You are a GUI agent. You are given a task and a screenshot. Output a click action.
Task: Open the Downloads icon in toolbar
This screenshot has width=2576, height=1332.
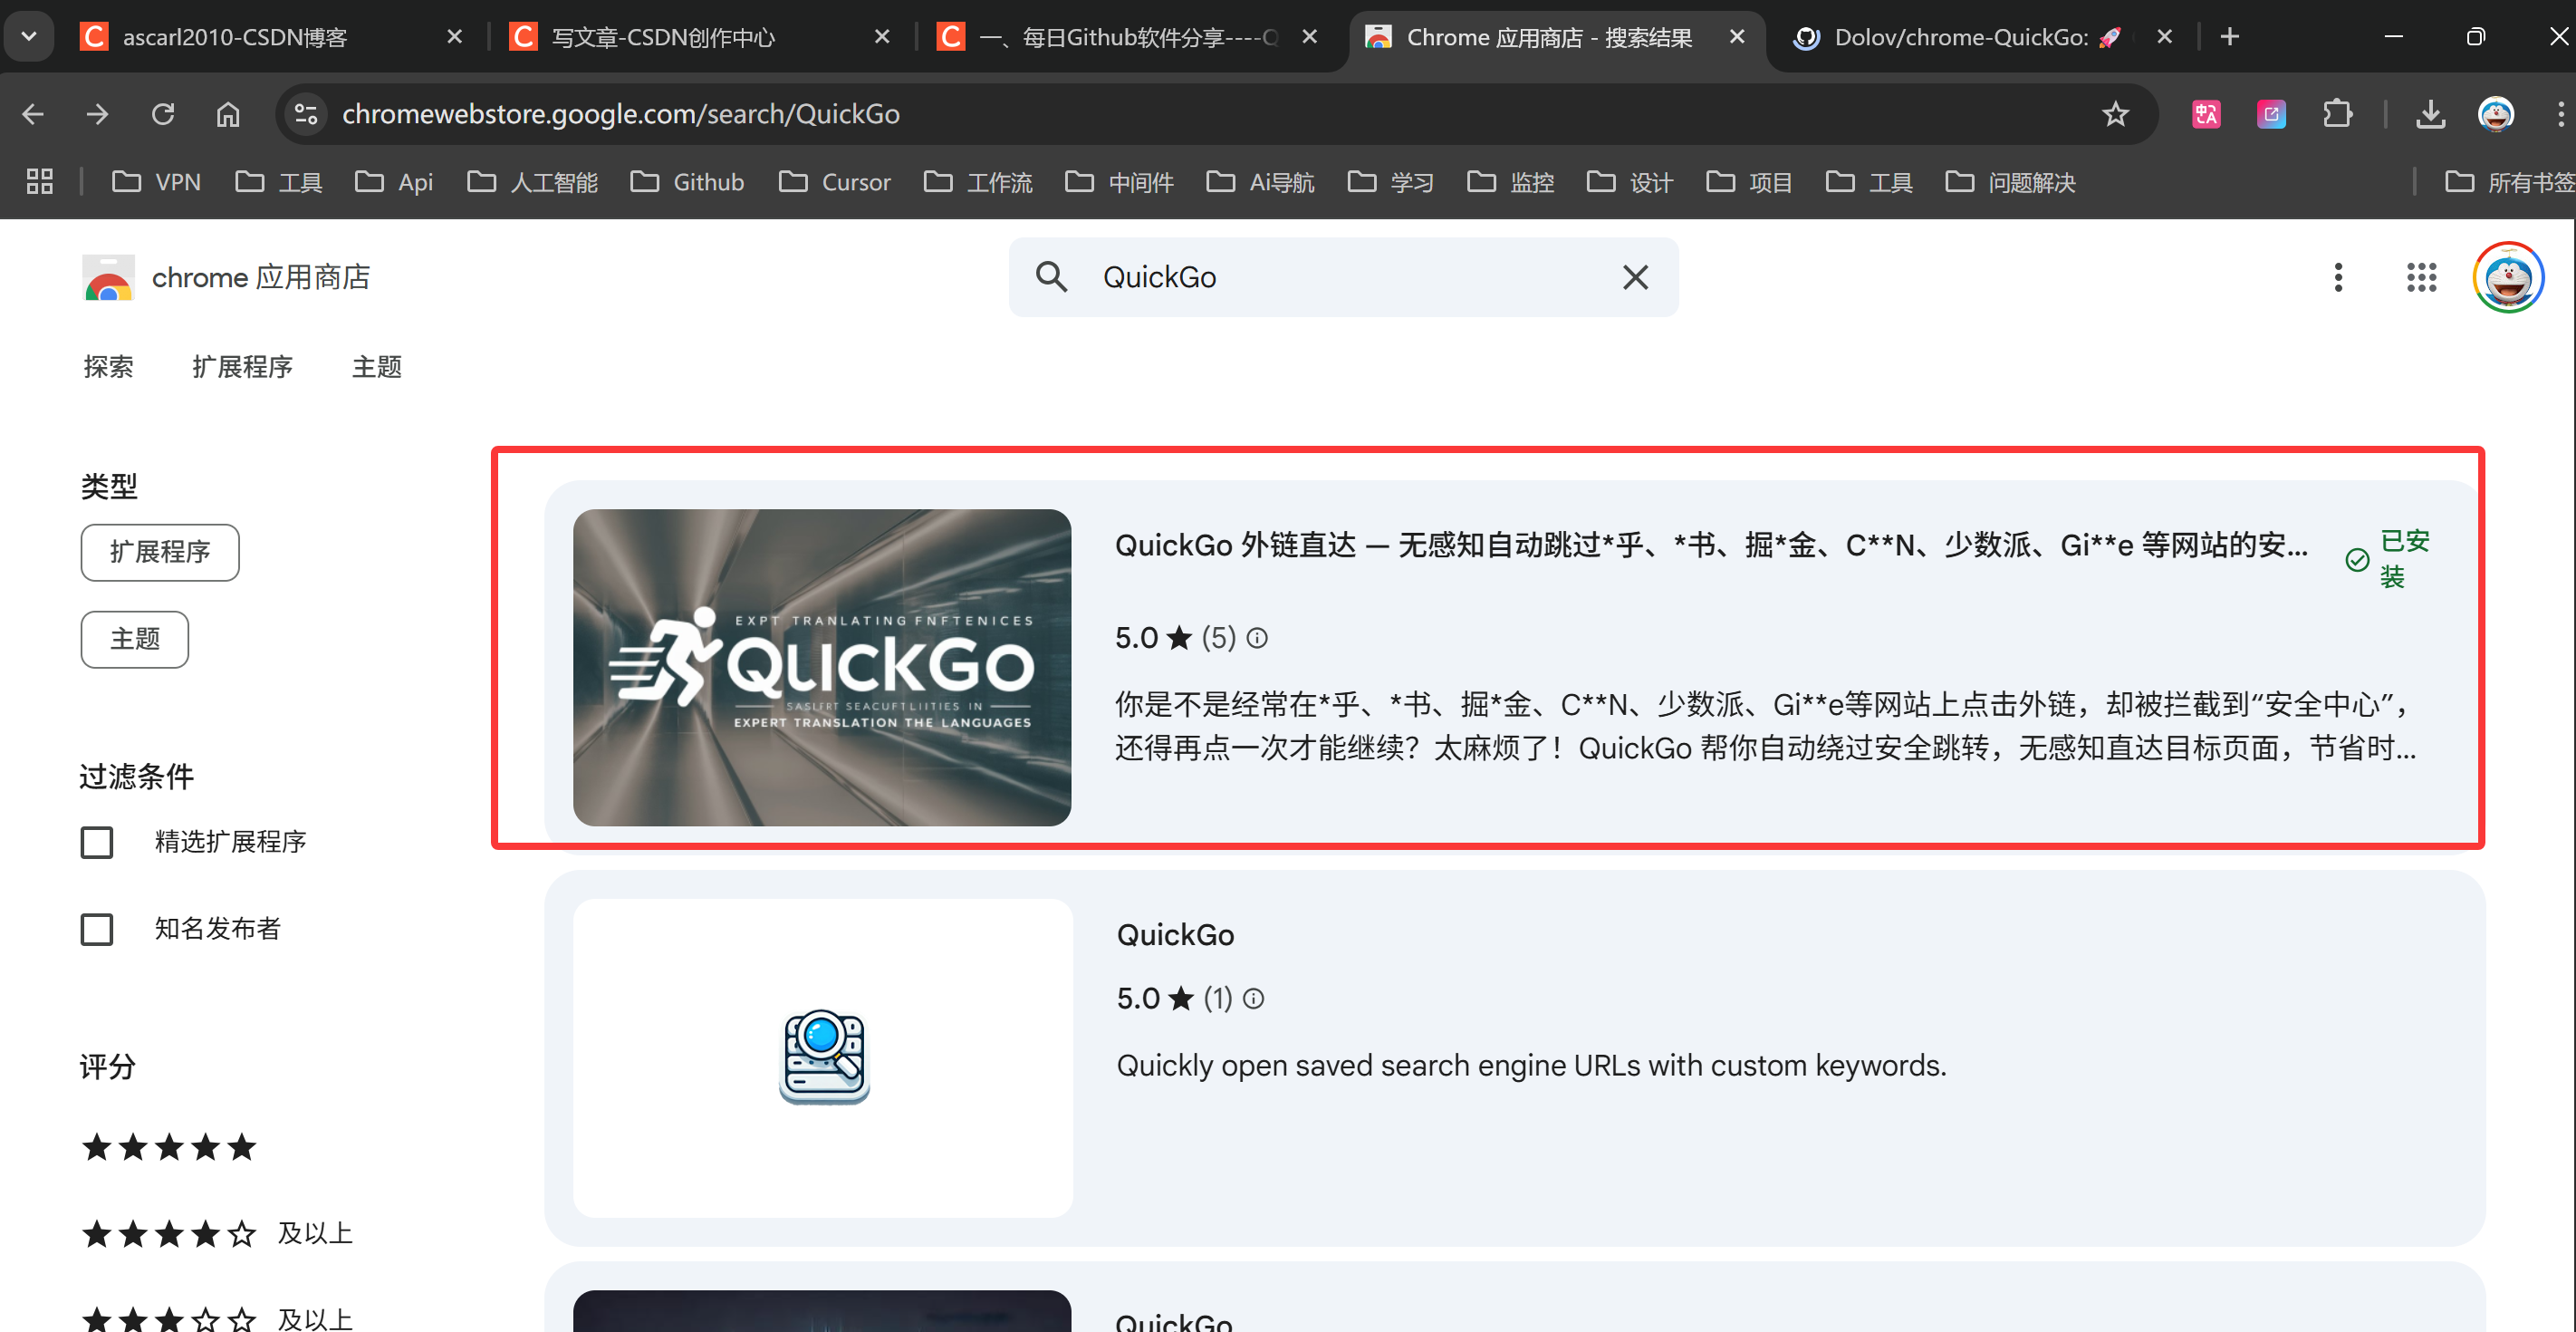point(2430,114)
